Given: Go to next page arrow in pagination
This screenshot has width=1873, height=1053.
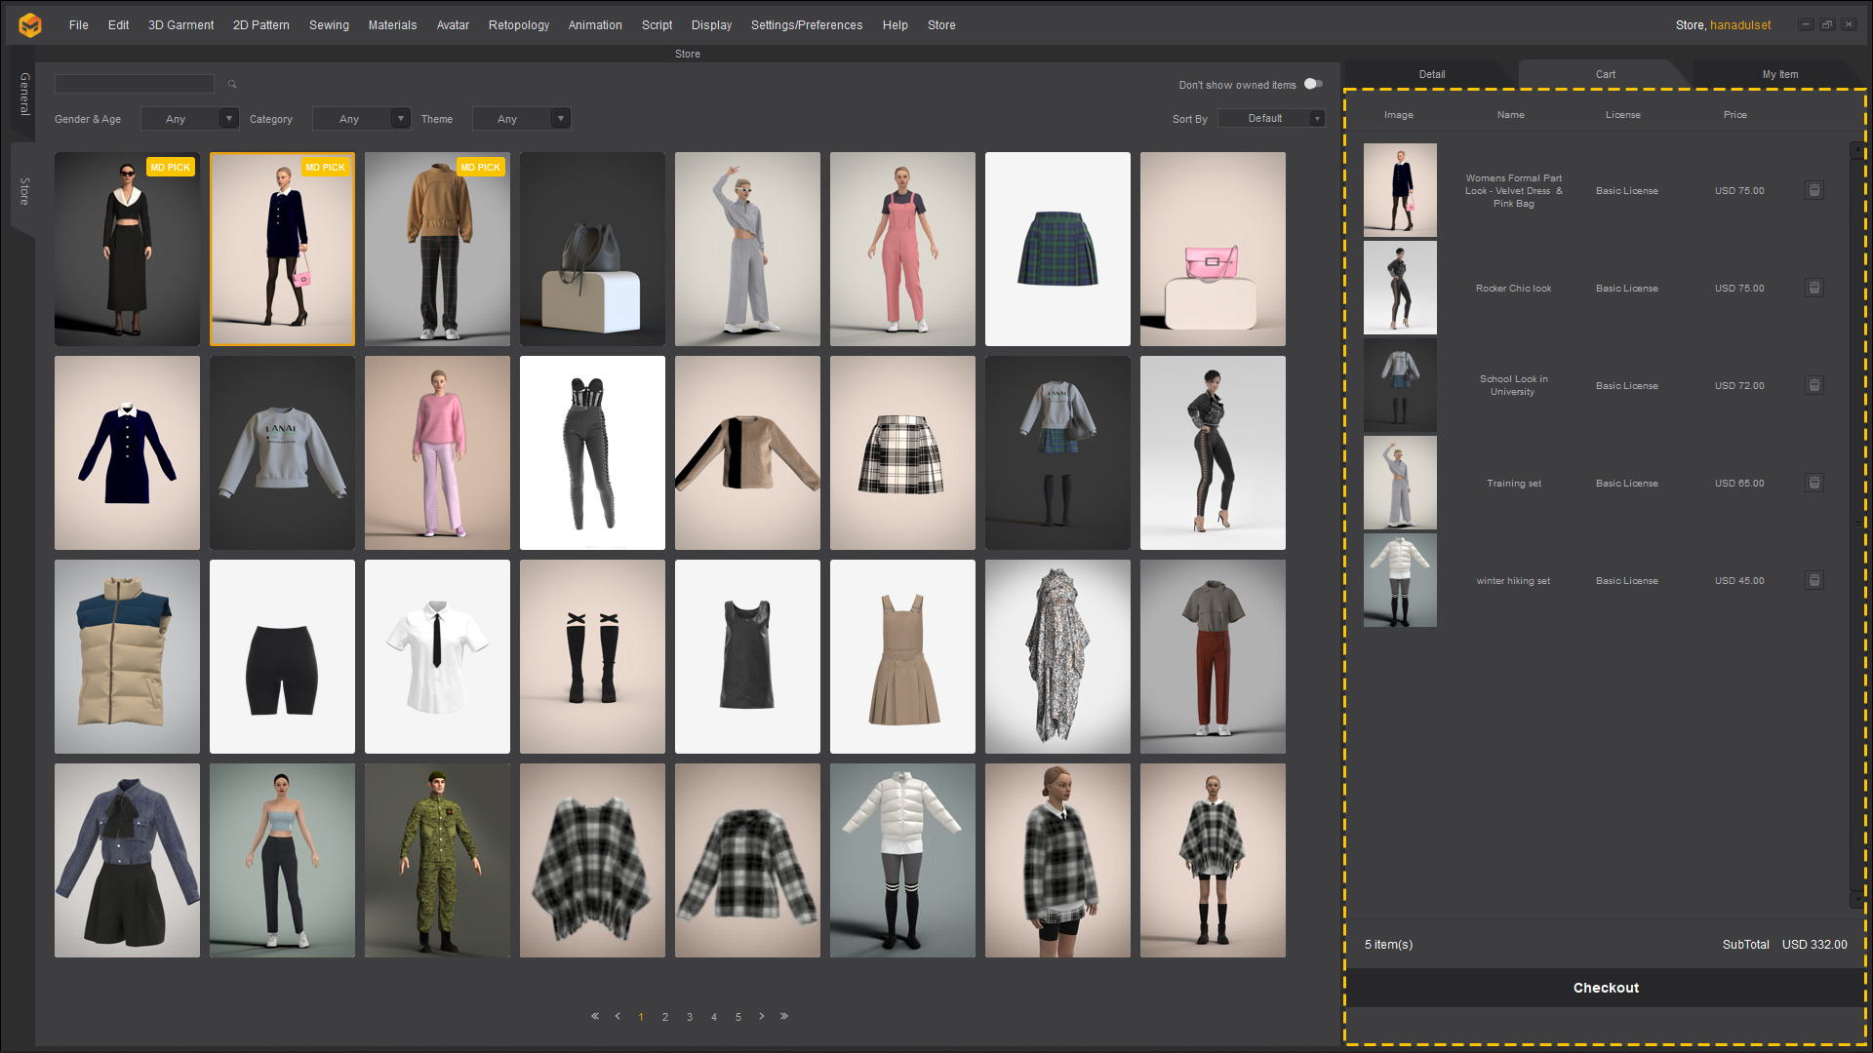Looking at the screenshot, I should click(762, 1016).
